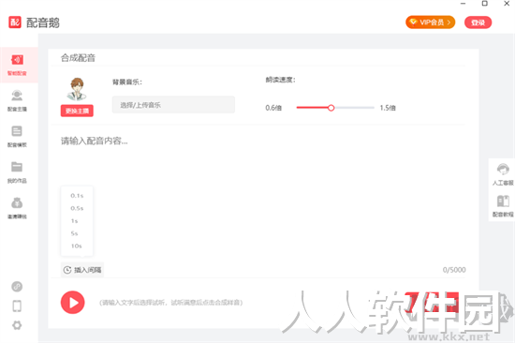
Task: Click the 登录 login button
Action: point(478,22)
